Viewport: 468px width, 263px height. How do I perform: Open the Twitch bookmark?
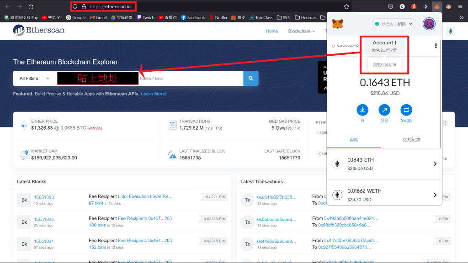click(145, 18)
